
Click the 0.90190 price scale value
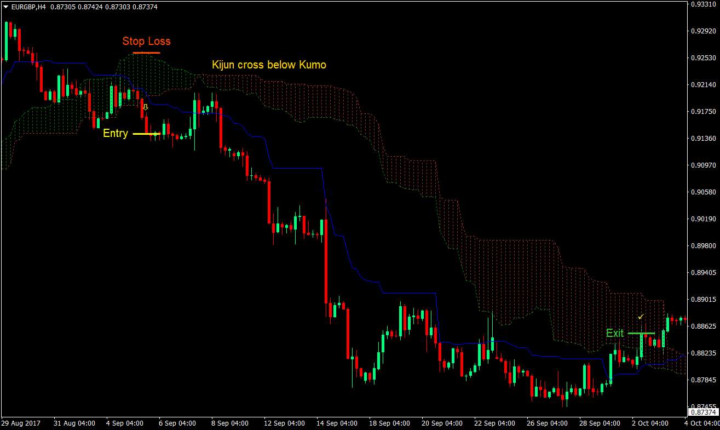(705, 219)
